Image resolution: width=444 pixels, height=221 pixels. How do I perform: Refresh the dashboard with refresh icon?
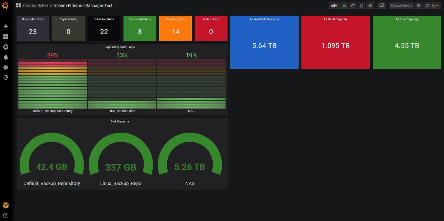427,6
